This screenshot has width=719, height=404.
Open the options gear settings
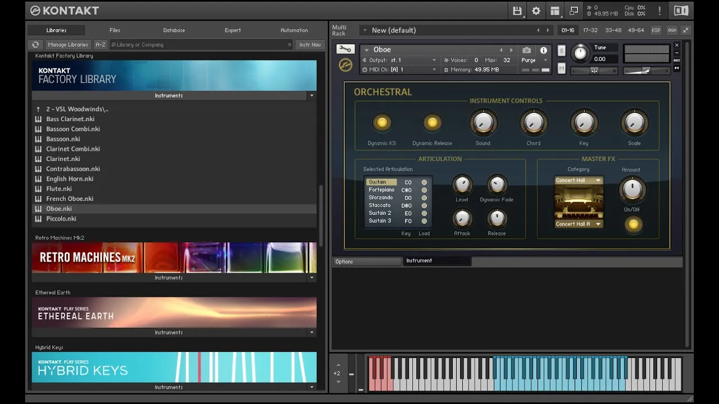coord(536,11)
